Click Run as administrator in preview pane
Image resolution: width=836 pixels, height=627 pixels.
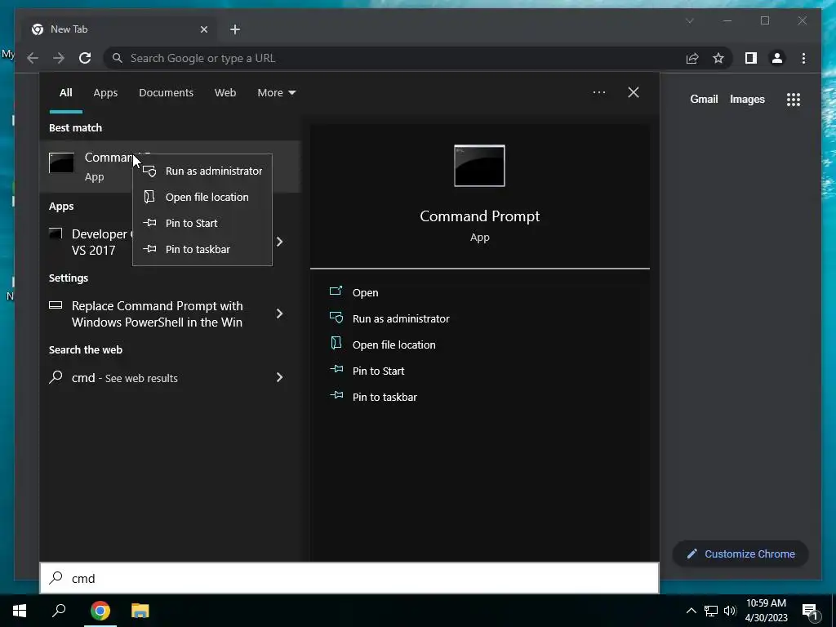click(x=401, y=319)
